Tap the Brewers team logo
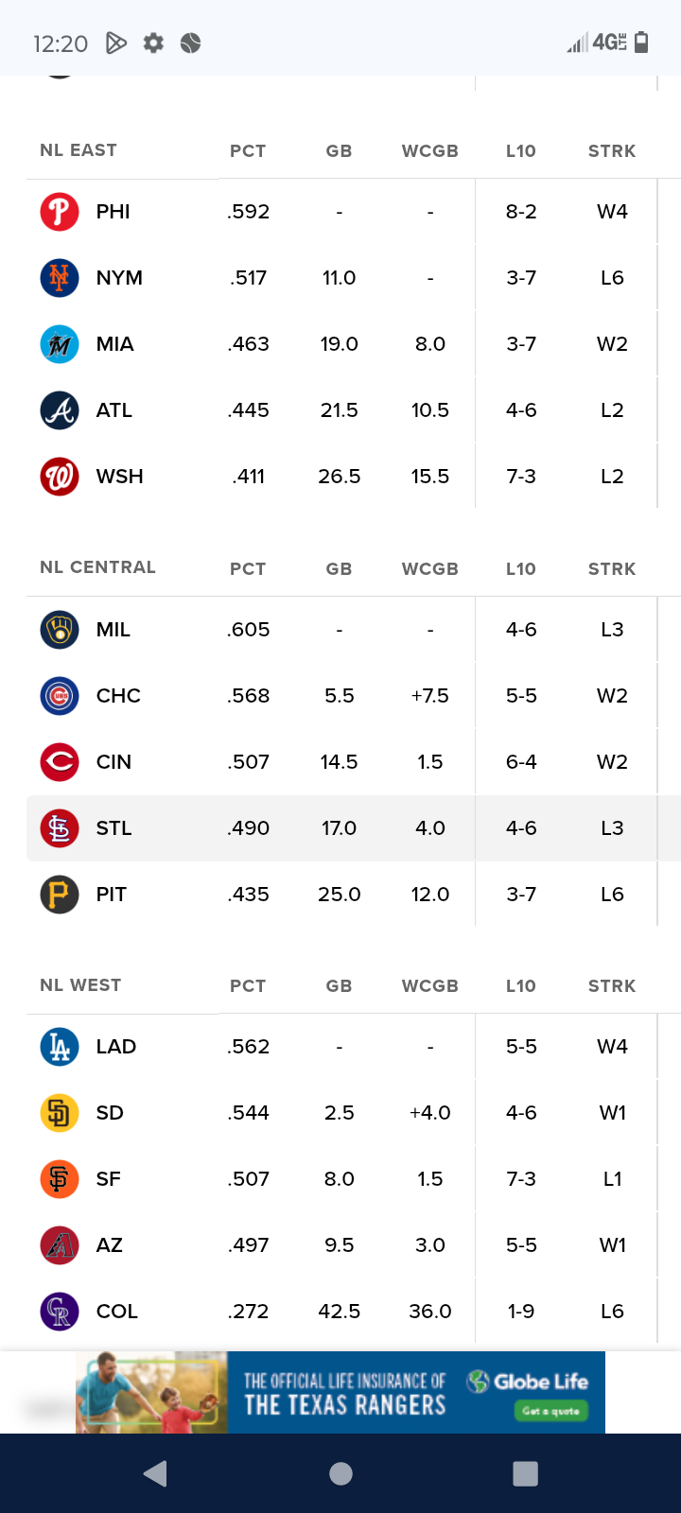The image size is (681, 1513). coord(59,630)
